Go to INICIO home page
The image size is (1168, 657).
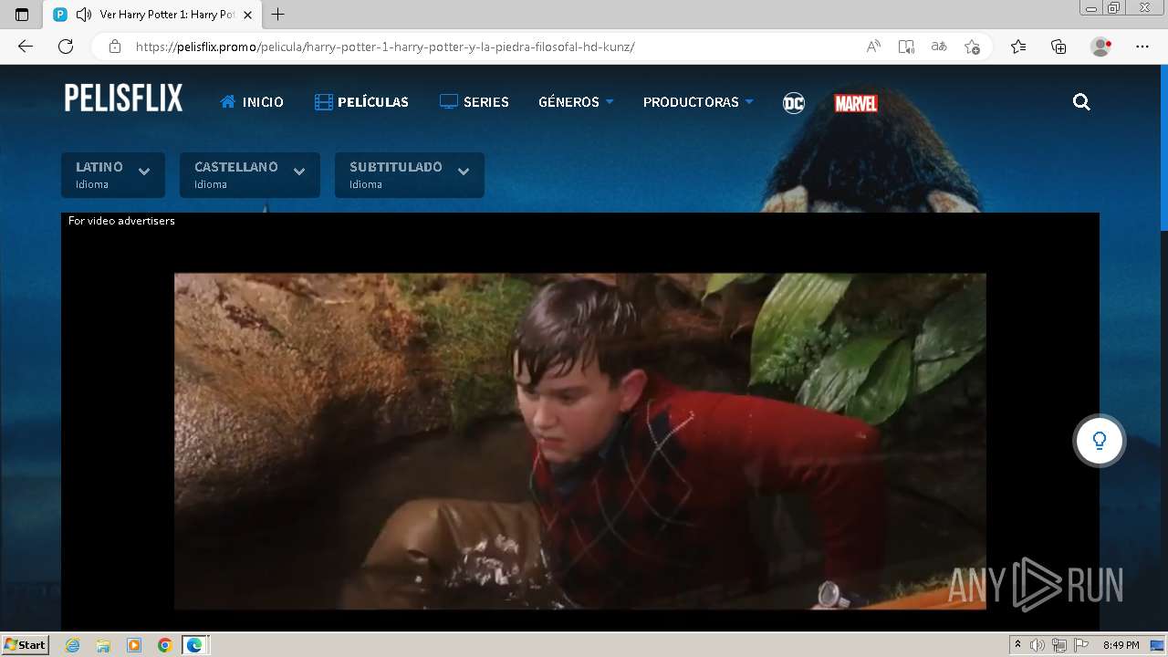(252, 102)
